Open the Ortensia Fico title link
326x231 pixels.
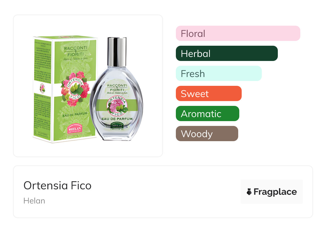(x=58, y=185)
